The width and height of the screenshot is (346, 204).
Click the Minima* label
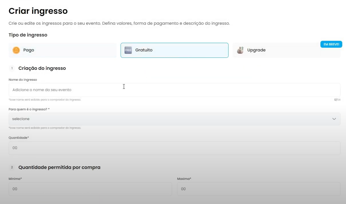[15, 179]
